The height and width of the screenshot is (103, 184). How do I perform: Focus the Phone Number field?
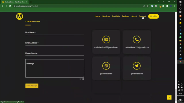coord(55,54)
